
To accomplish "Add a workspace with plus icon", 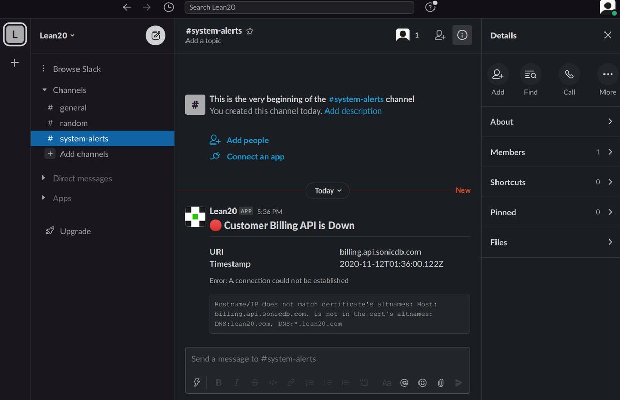I will pyautogui.click(x=15, y=63).
